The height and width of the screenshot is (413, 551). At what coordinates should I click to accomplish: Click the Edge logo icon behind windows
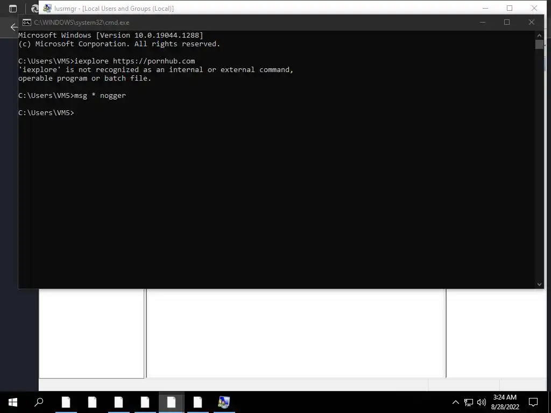(x=34, y=9)
